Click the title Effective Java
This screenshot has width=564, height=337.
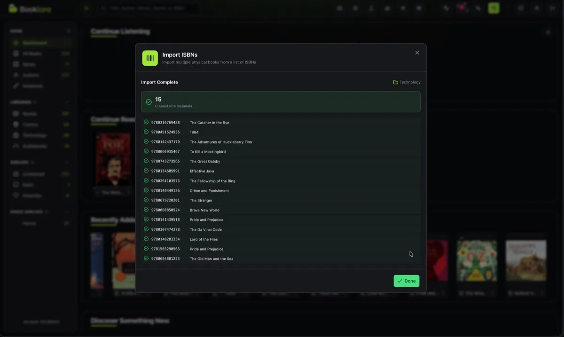coord(202,171)
